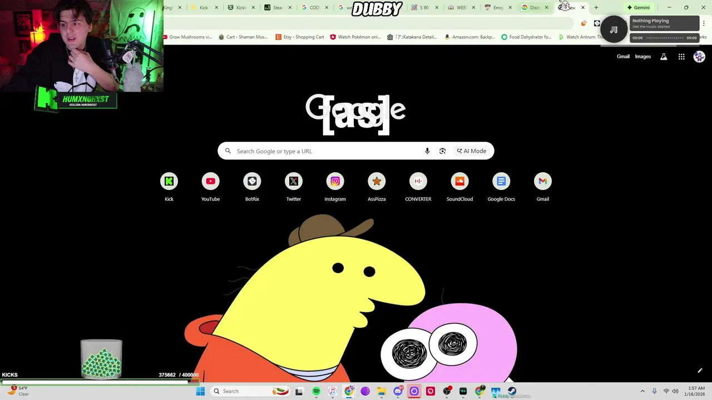
Task: Open the Twitter shortcut tile
Action: click(294, 187)
